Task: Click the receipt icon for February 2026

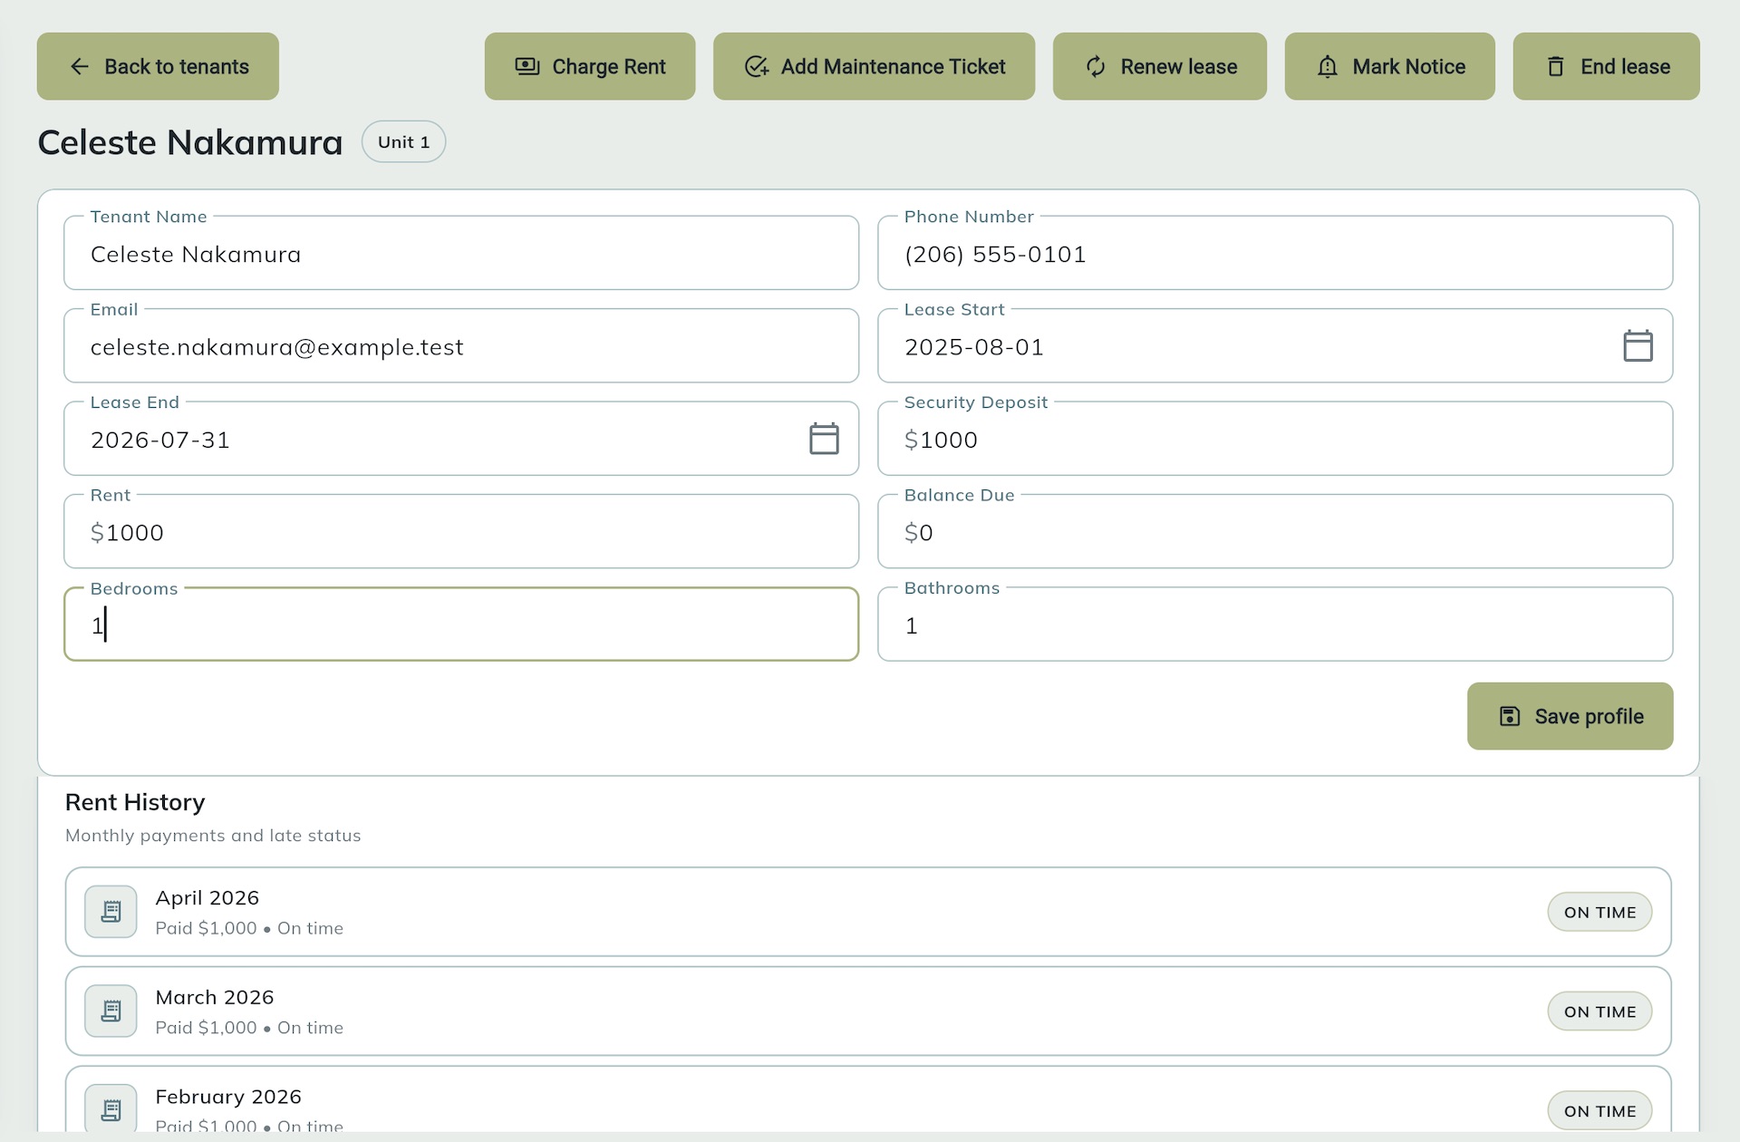Action: click(x=111, y=1109)
